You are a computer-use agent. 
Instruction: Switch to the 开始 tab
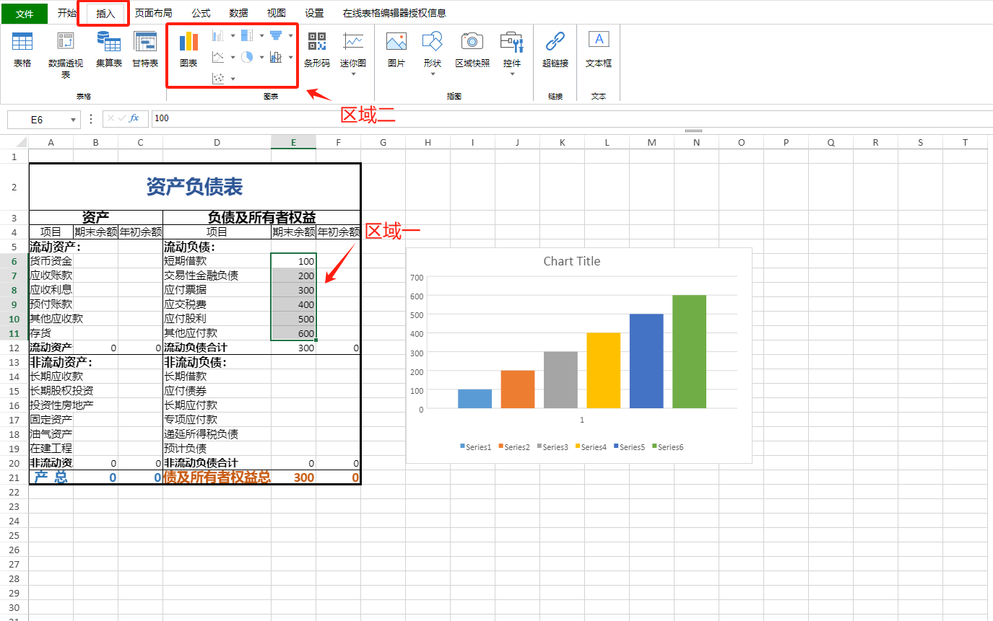tap(67, 13)
